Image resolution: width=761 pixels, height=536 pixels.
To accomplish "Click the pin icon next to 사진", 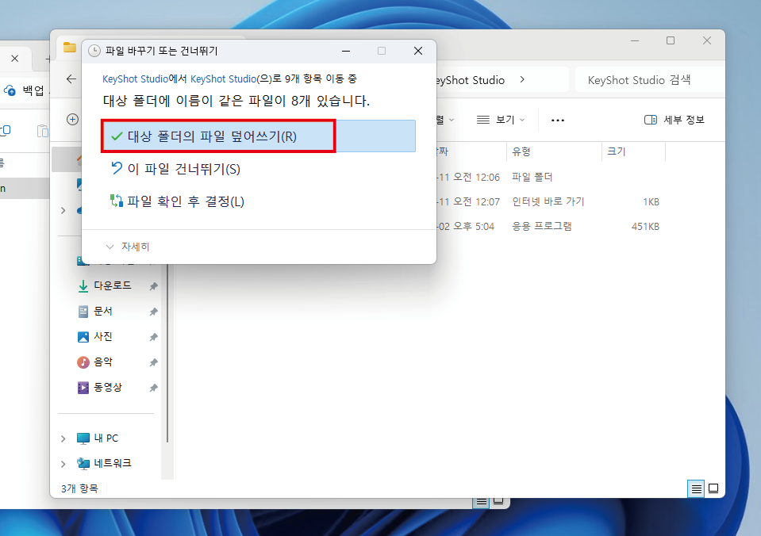I will pyautogui.click(x=153, y=337).
